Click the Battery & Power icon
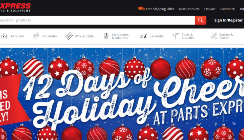Viewport: 244px width, 140px height. [214, 36]
